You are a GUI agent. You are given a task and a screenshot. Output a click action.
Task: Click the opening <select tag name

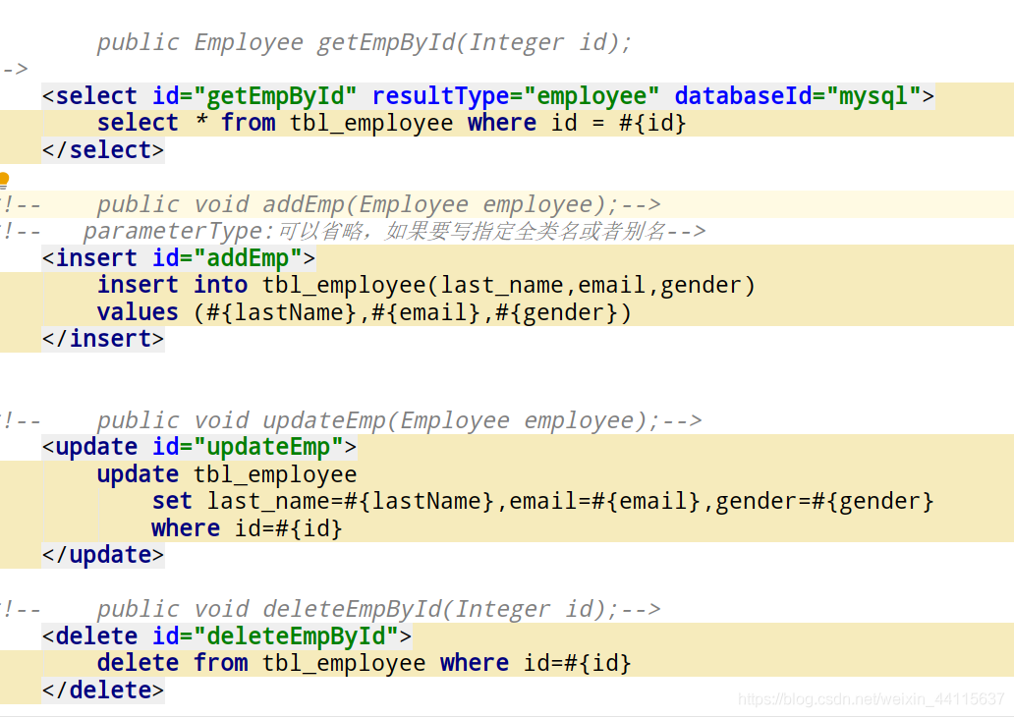tap(97, 96)
